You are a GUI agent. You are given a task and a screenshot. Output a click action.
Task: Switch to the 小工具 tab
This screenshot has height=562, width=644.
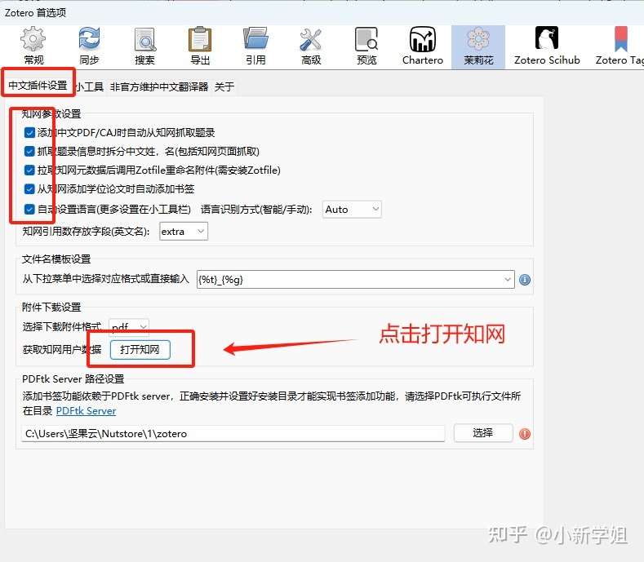pos(90,86)
